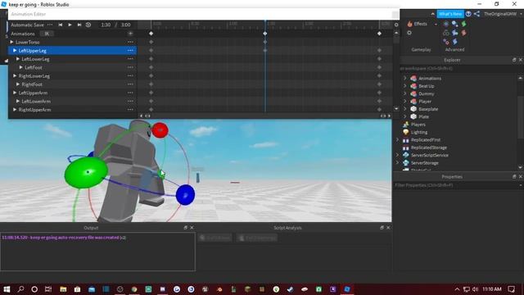Viewport: 524px width, 295px height.
Task: Open Windows notification center
Action: 512,289
